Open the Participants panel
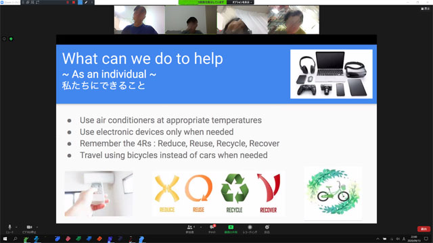433x243 pixels. point(190,229)
